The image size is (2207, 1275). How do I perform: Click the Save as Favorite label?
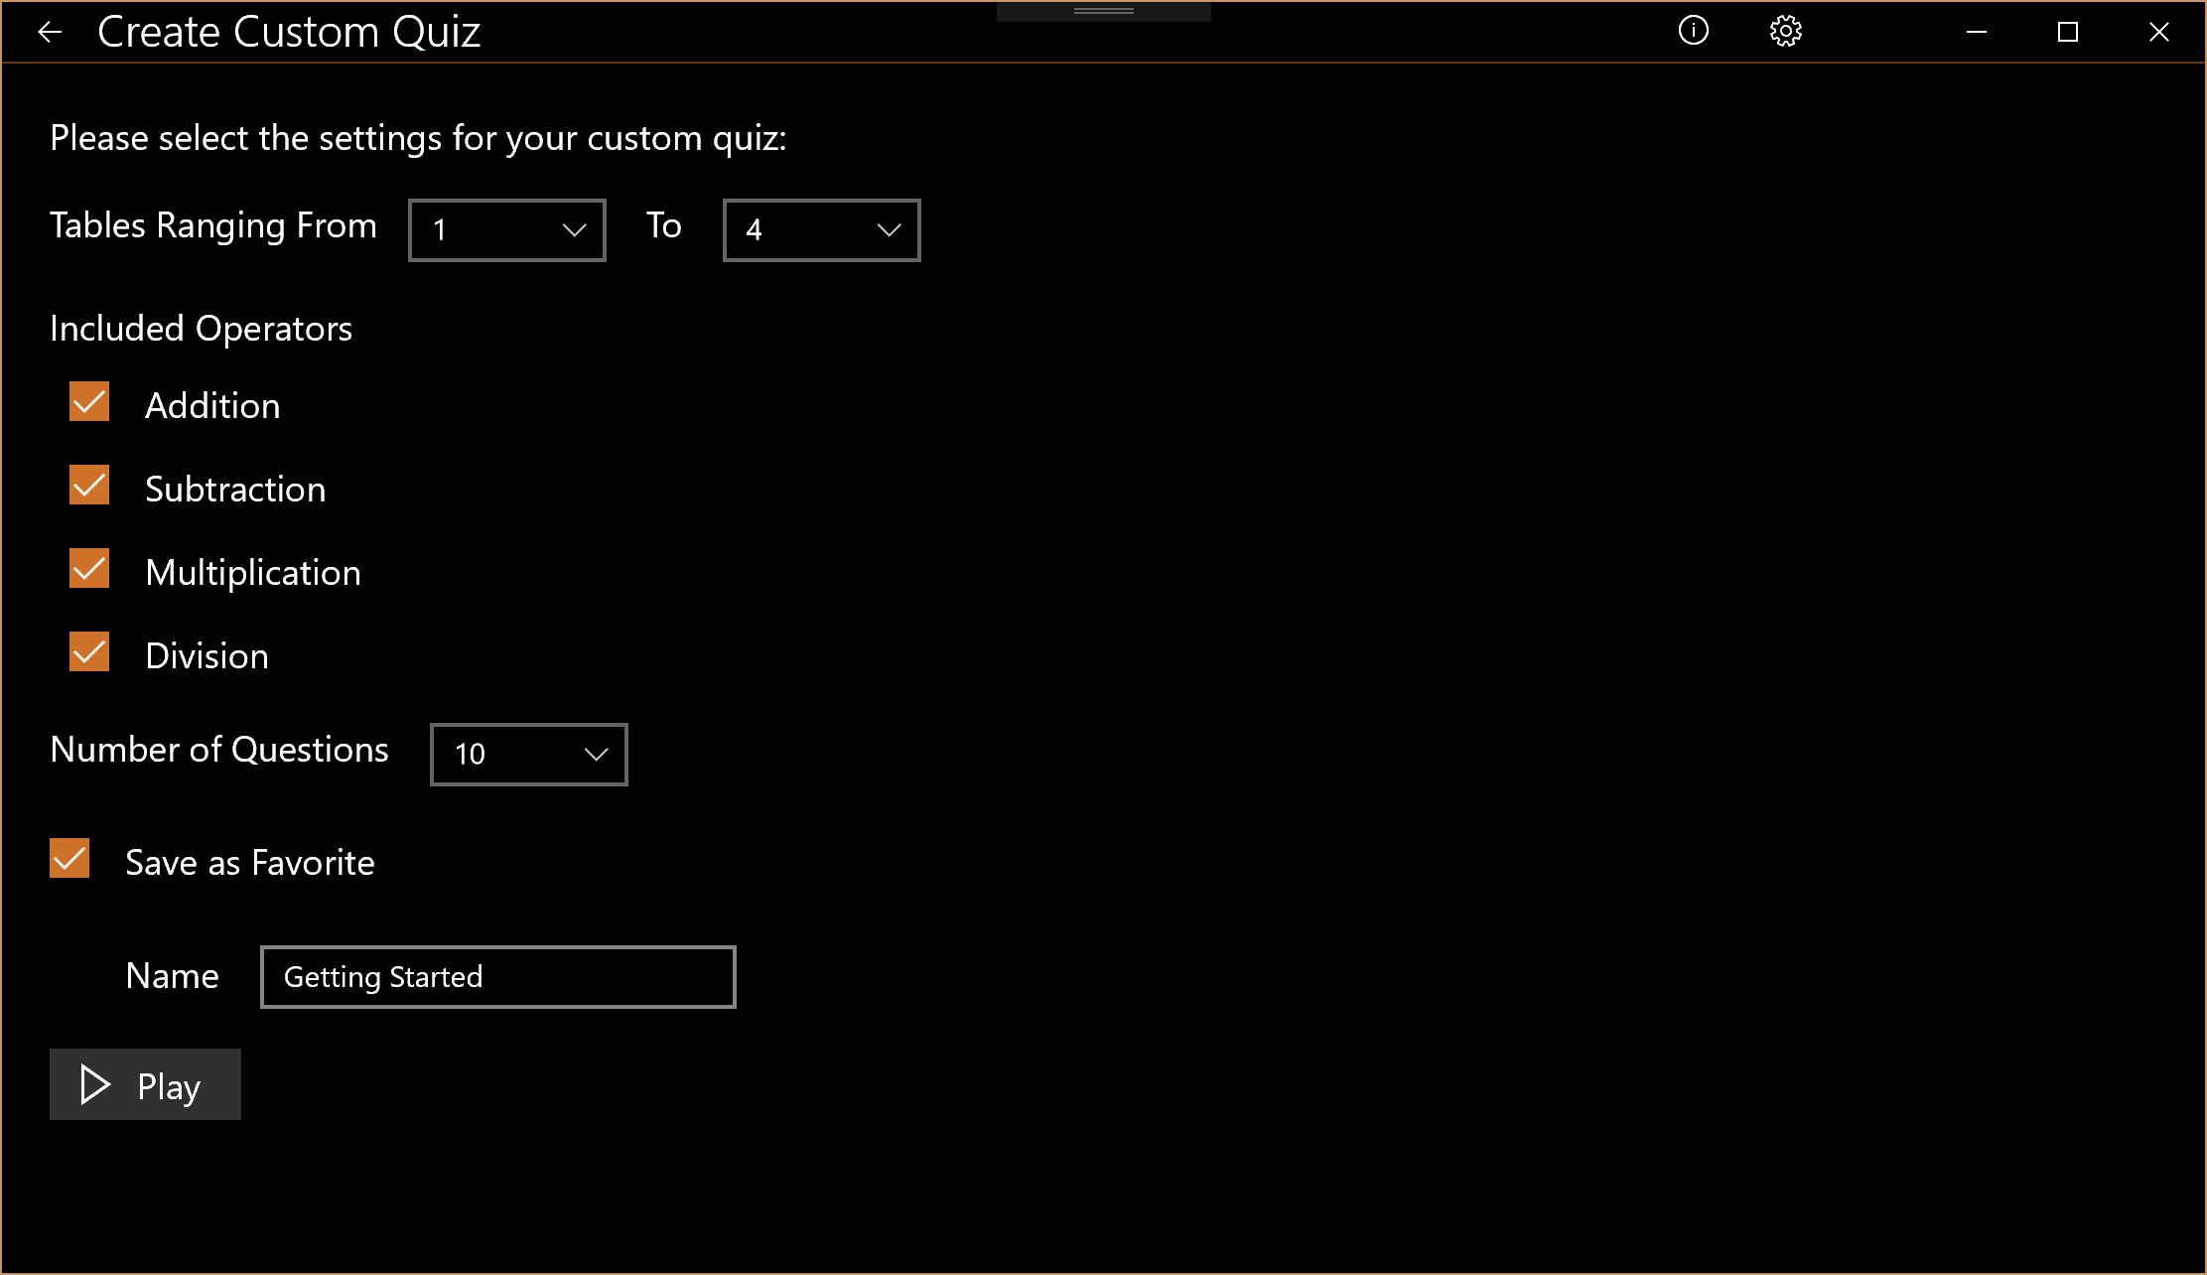coord(250,863)
